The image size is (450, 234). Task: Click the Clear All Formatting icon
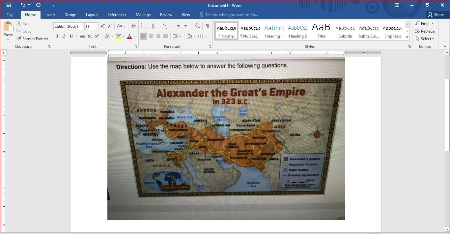coord(133,26)
